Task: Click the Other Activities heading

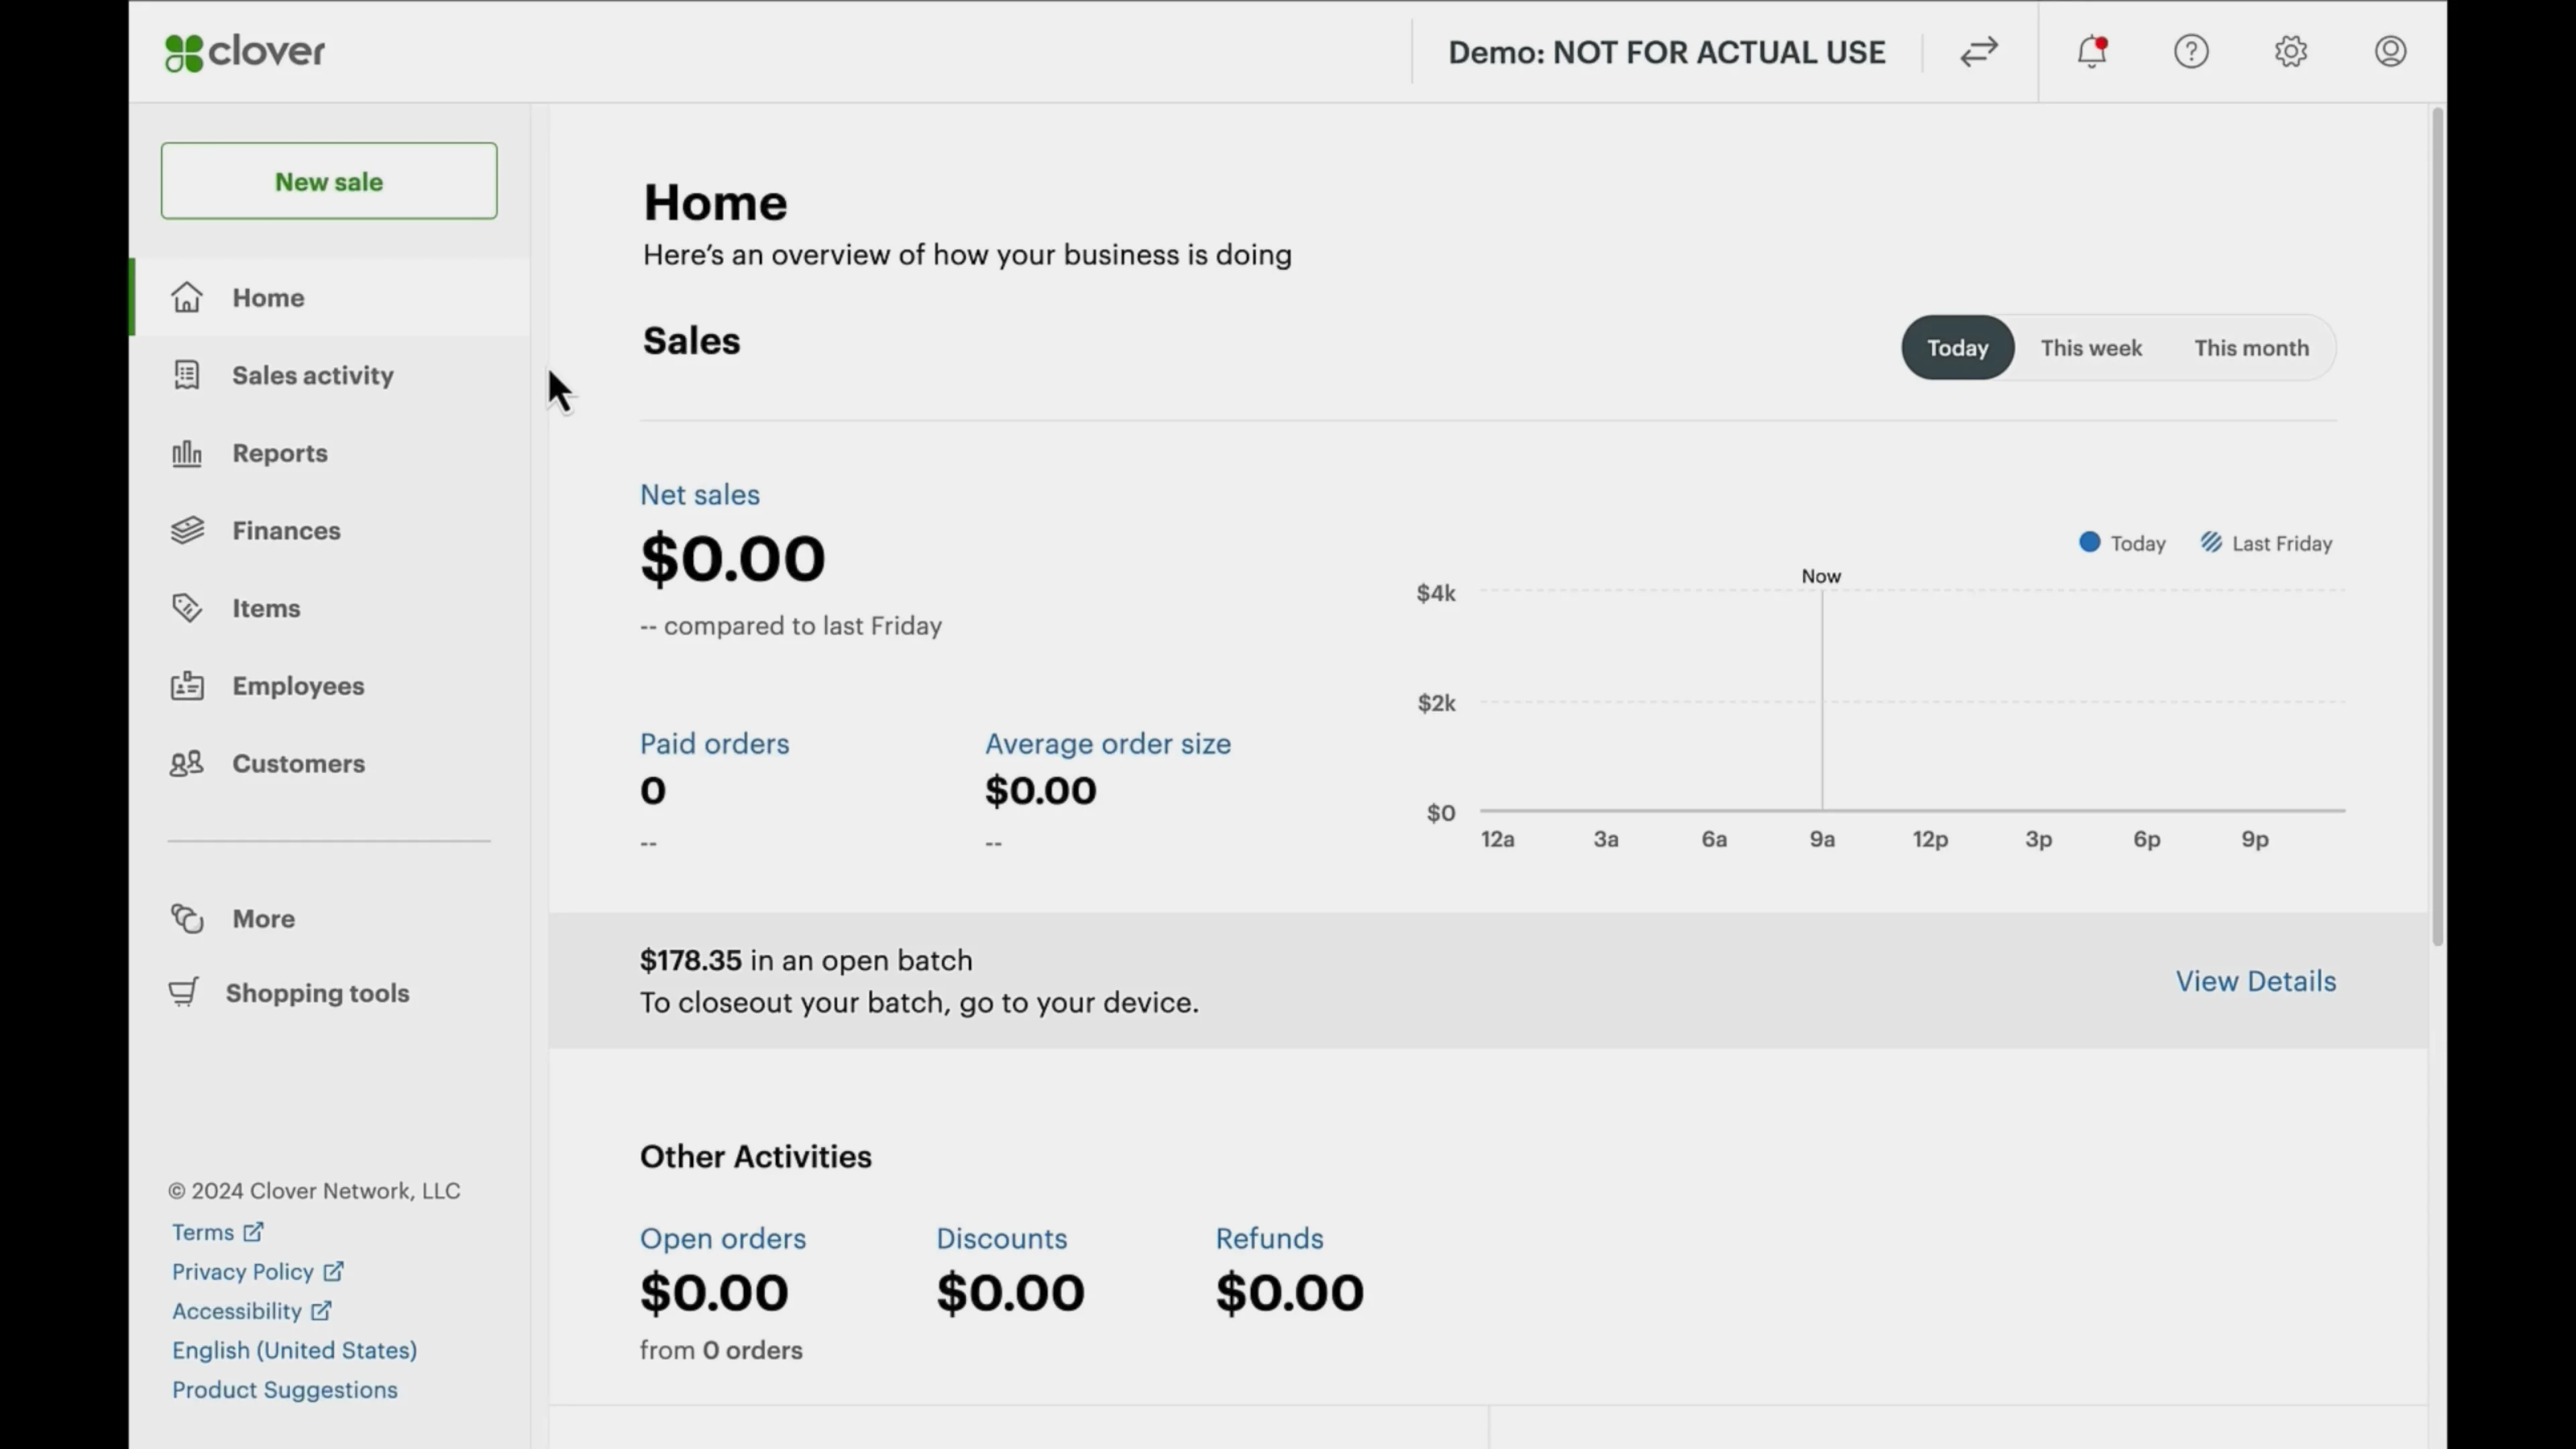Action: pyautogui.click(x=756, y=1156)
